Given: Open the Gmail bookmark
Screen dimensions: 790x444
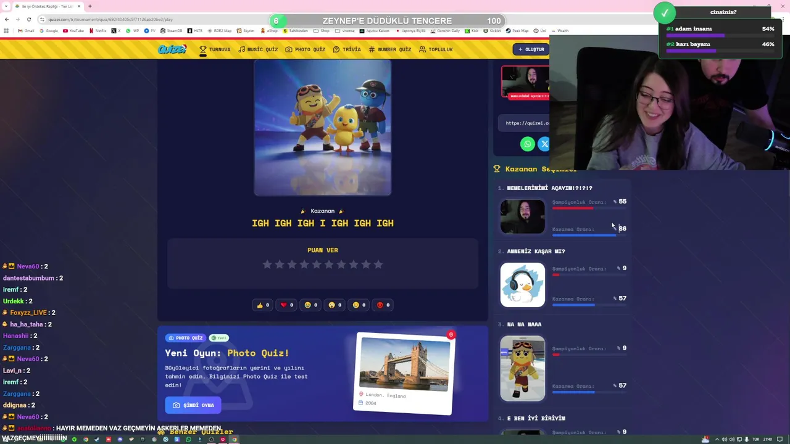Looking at the screenshot, I should tap(26, 31).
